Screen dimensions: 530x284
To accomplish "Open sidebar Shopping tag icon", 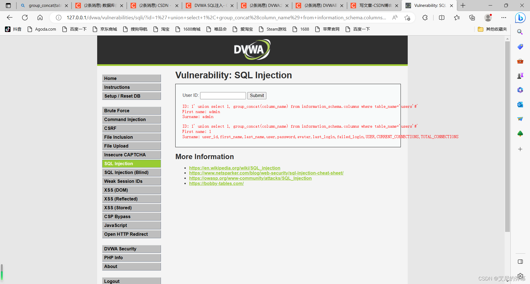I will [520, 47].
